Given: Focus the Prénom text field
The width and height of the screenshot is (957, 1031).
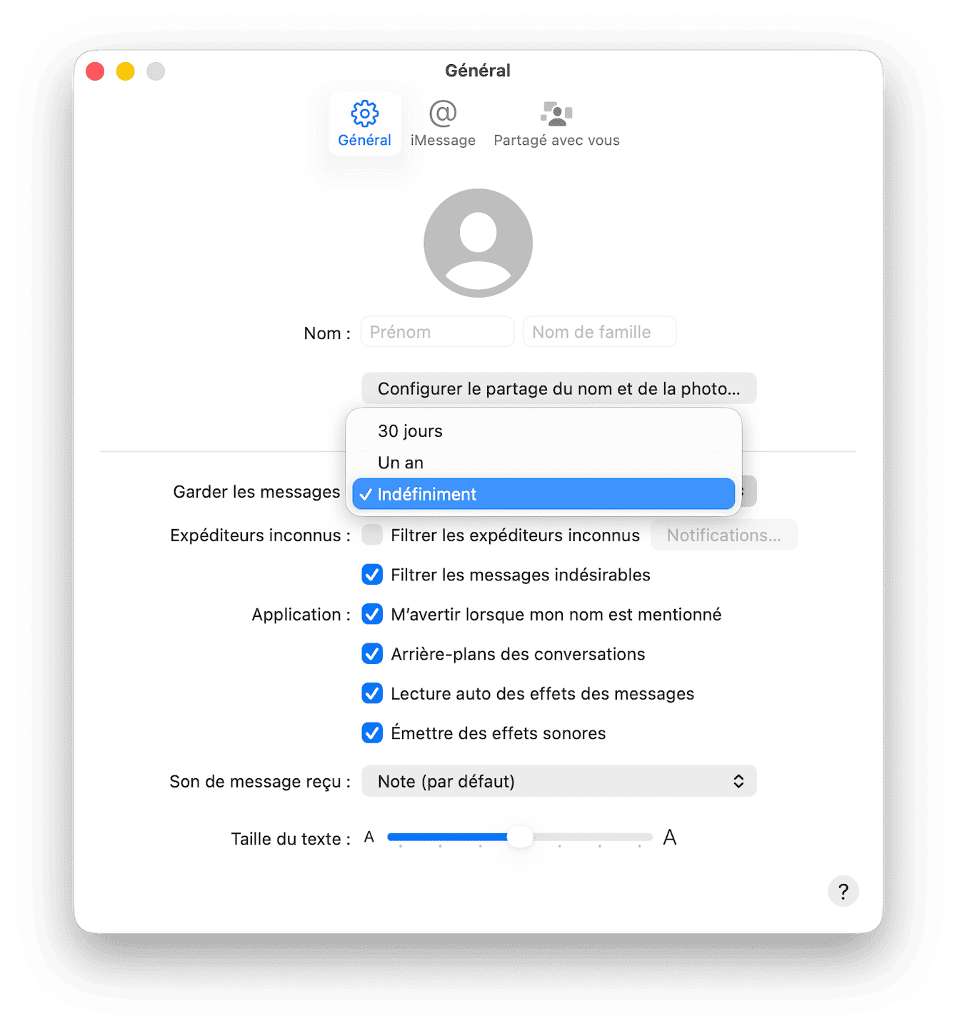Looking at the screenshot, I should tap(437, 332).
